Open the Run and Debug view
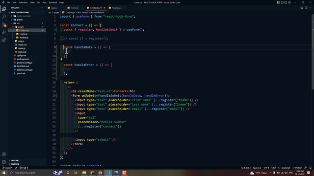 (4, 32)
